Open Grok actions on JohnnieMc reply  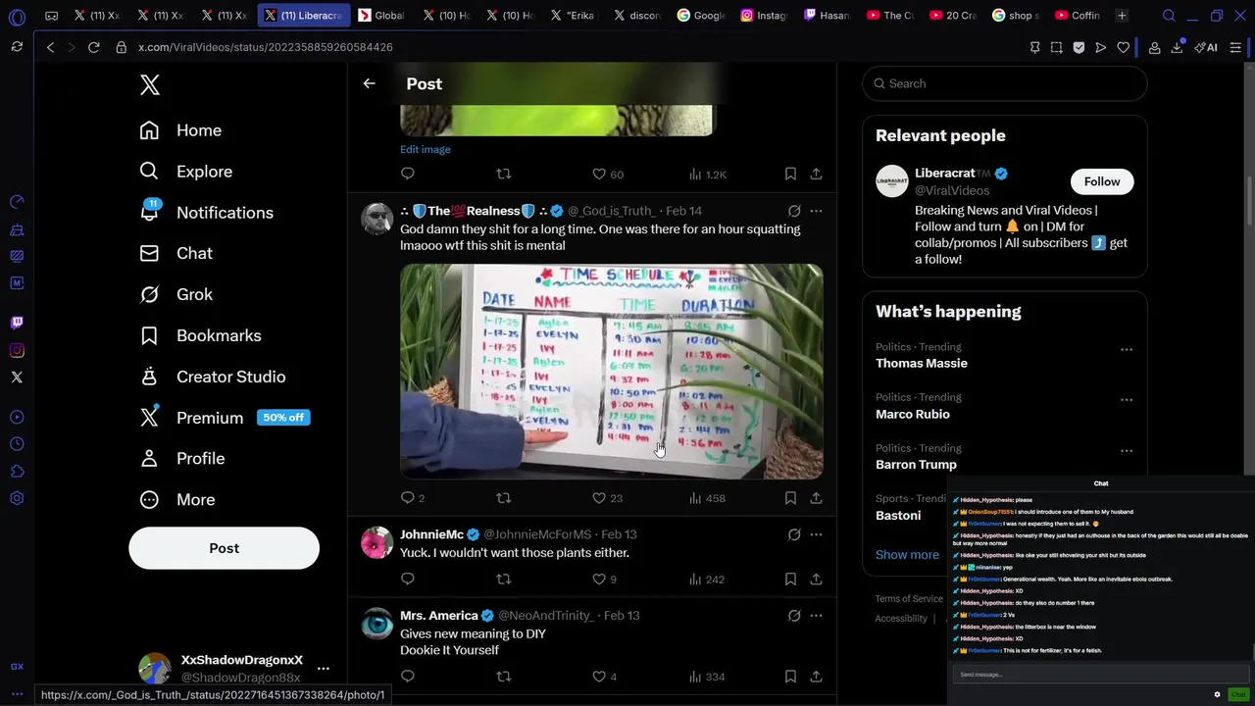794,534
